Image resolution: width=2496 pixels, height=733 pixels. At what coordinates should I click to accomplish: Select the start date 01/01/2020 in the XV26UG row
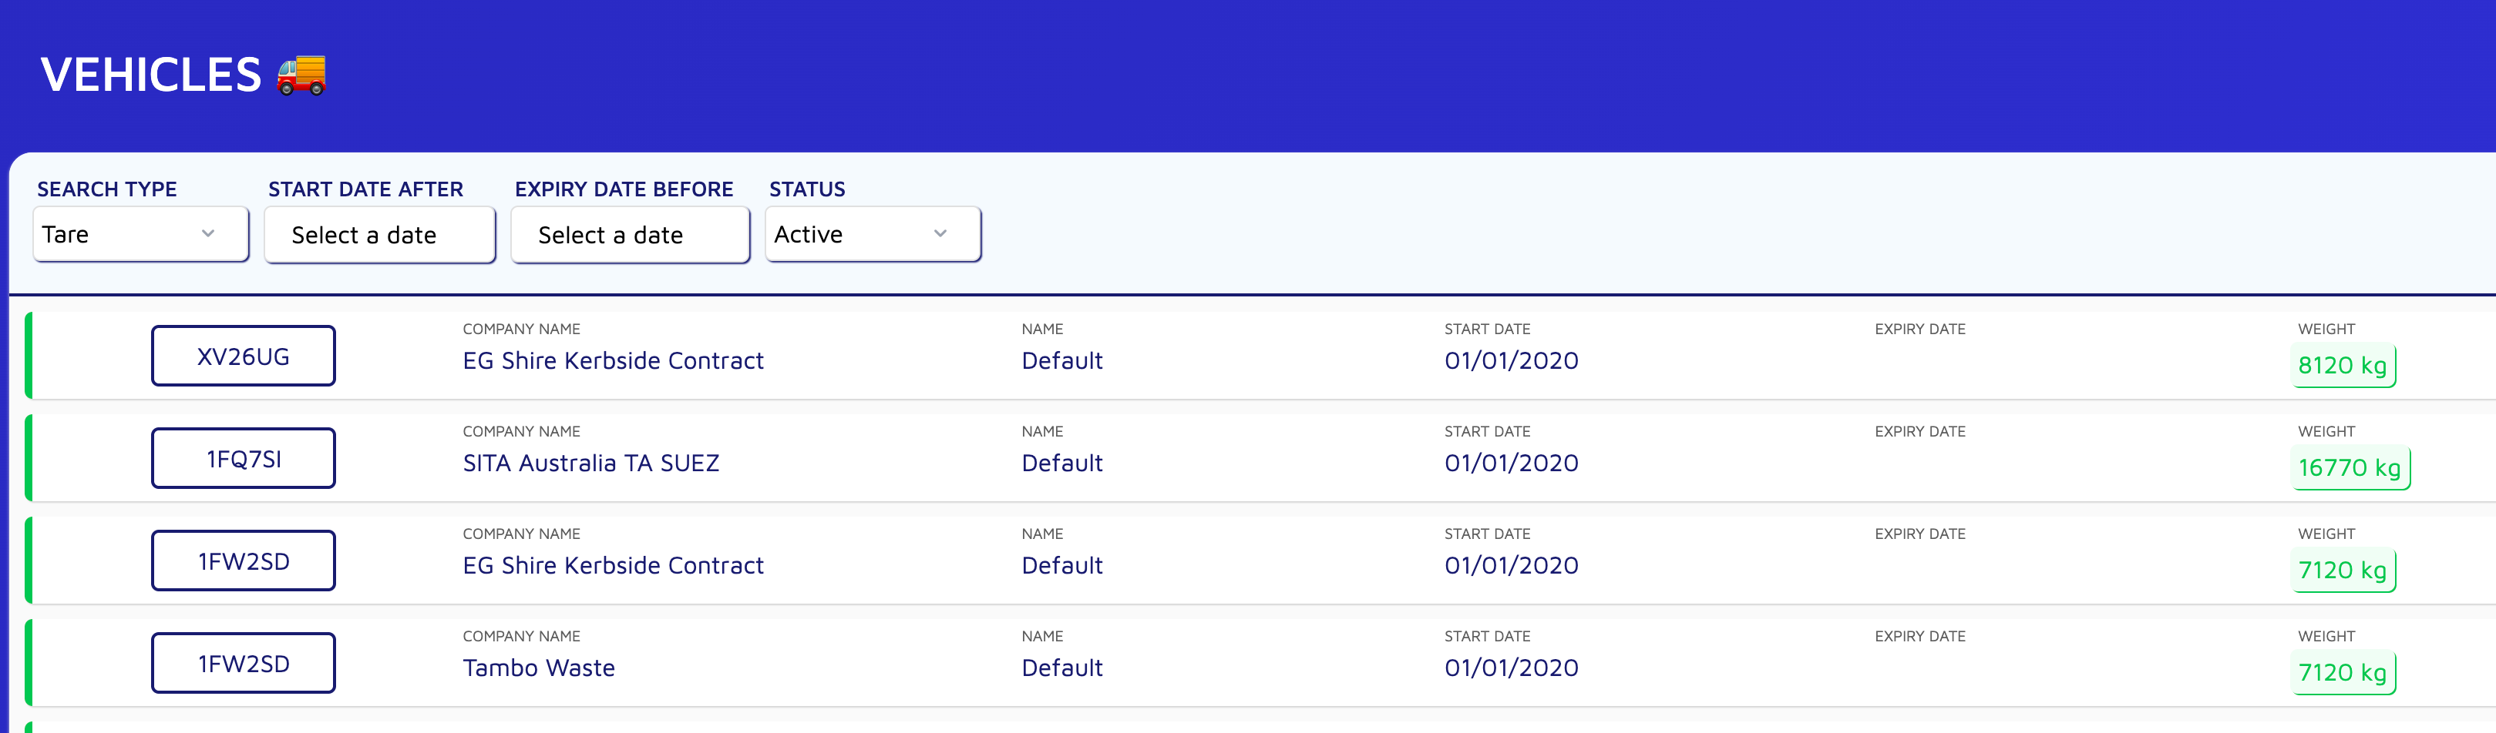(1512, 361)
